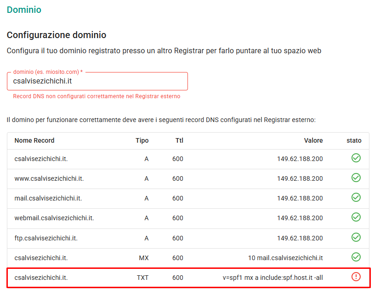Click green check icon for MX record
The image size is (380, 295).
tap(356, 257)
